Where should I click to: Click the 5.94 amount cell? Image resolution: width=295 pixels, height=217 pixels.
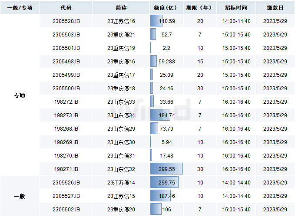point(166,142)
